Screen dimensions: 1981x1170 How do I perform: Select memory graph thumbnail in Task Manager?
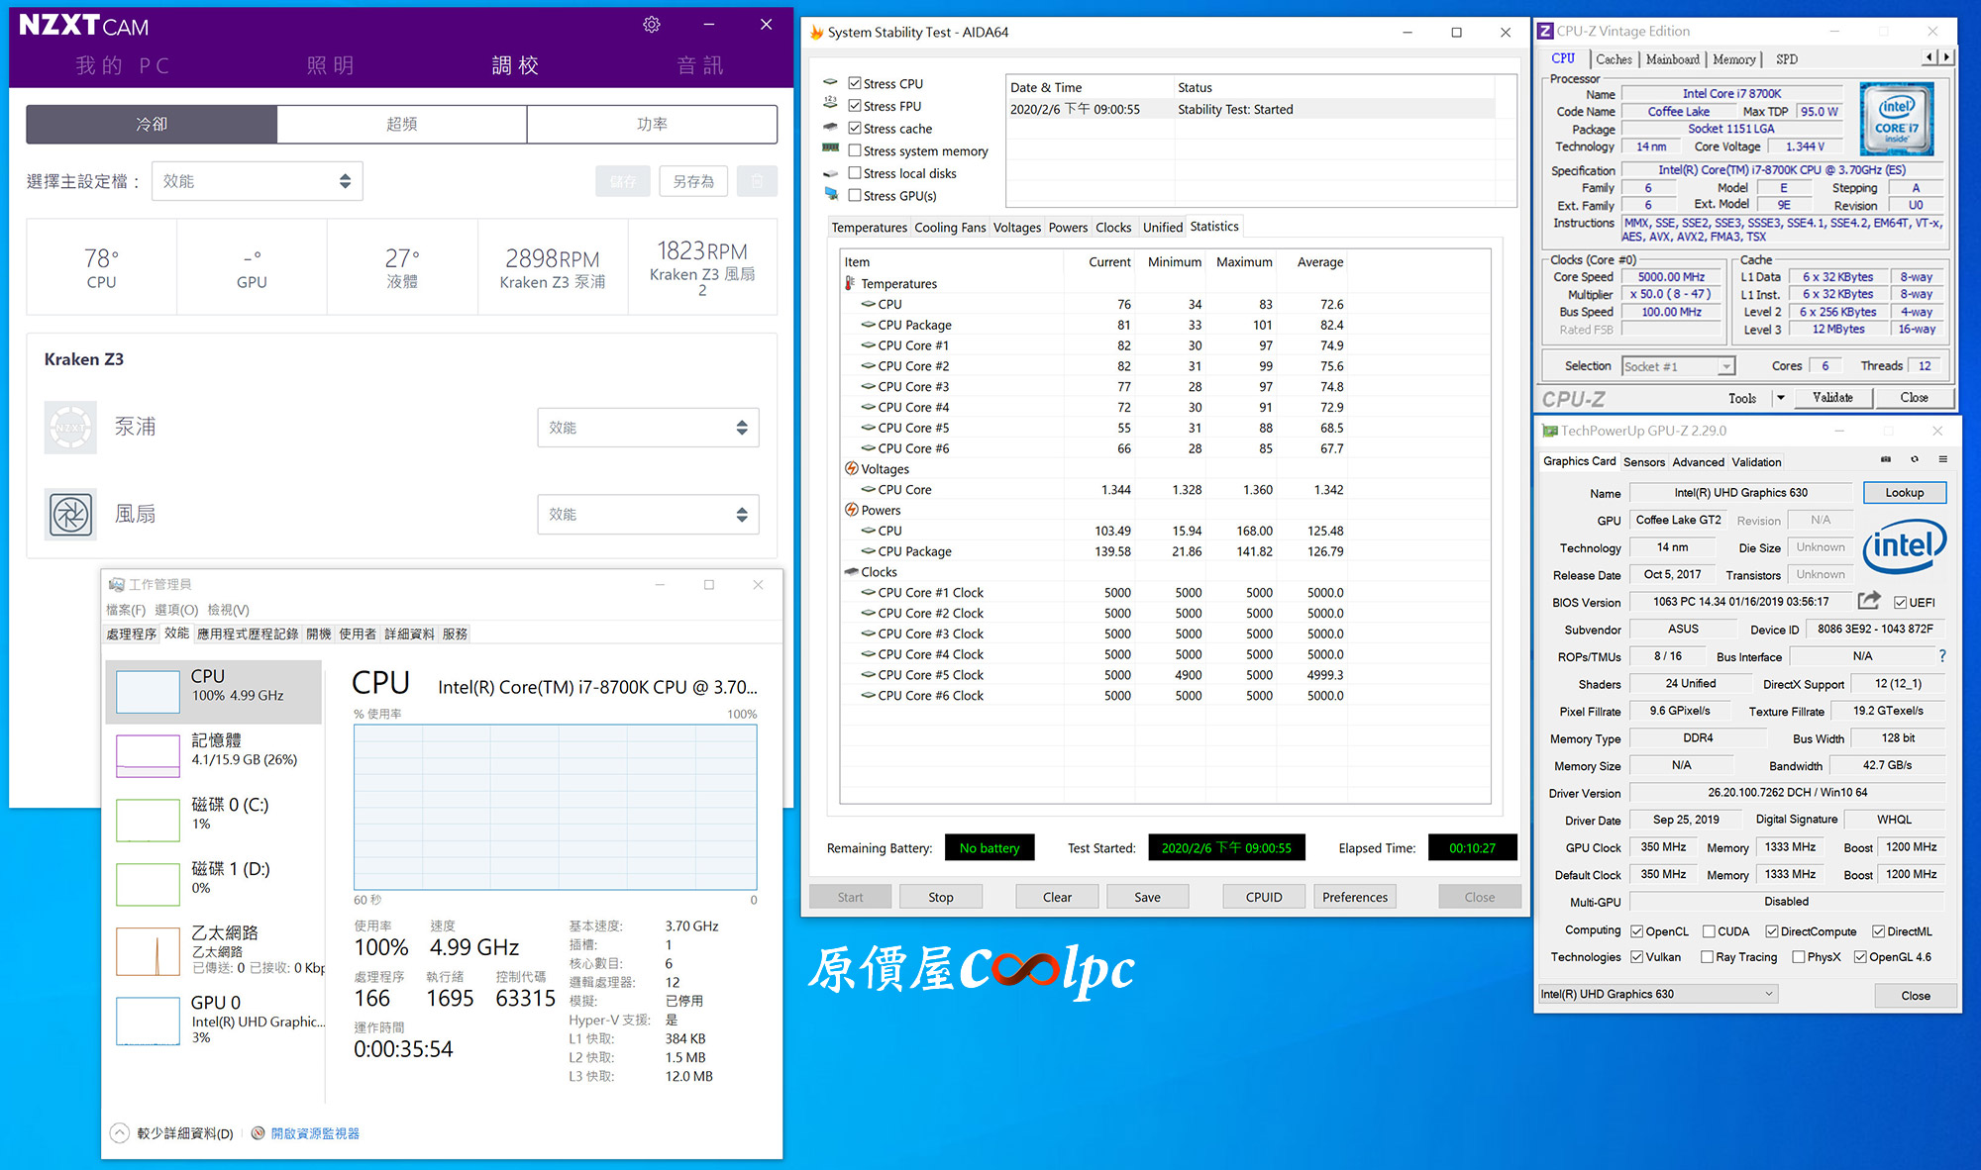(148, 755)
